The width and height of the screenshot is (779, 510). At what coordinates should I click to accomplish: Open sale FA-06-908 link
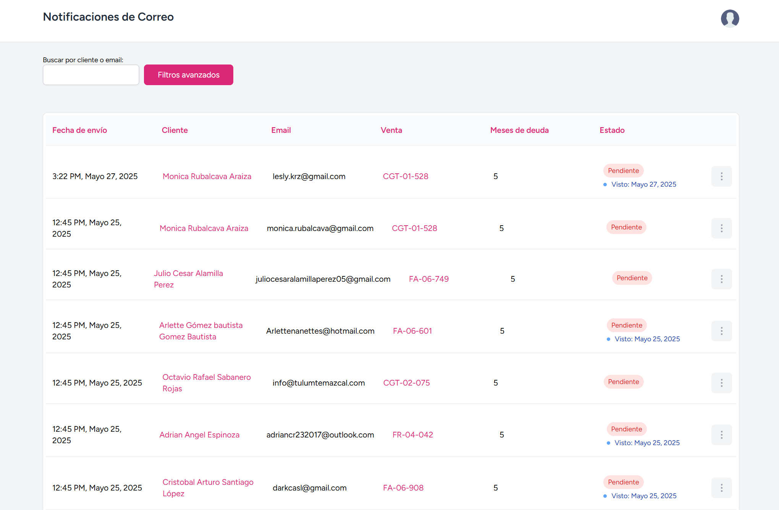tap(403, 488)
